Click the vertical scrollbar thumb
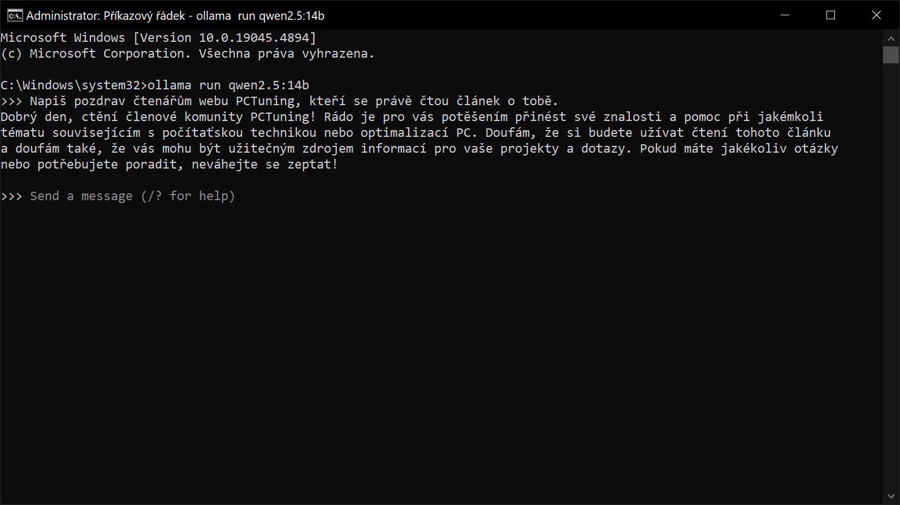Viewport: 900px width, 505px height. click(x=891, y=55)
